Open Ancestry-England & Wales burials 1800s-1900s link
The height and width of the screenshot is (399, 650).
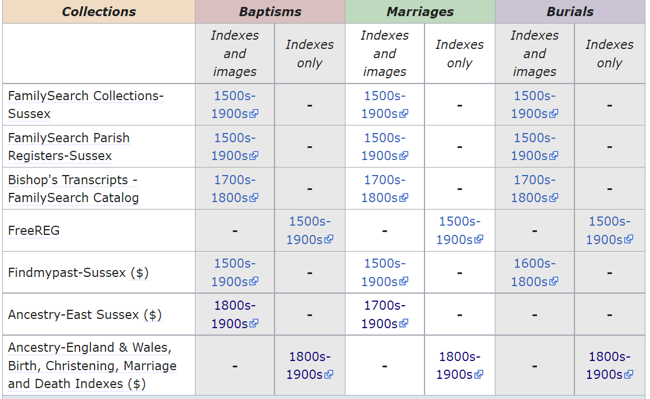[x=610, y=366]
